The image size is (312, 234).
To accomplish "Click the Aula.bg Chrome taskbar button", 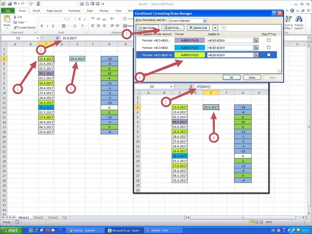I will pos(85,230).
